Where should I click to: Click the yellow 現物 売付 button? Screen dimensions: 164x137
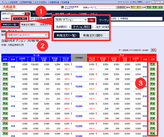pyautogui.click(x=139, y=7)
